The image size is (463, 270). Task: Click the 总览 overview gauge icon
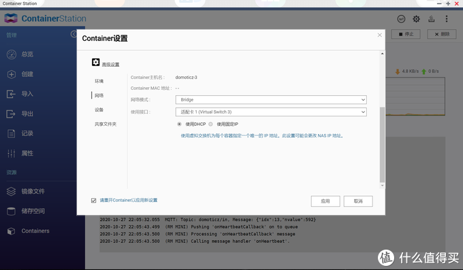pyautogui.click(x=11, y=54)
